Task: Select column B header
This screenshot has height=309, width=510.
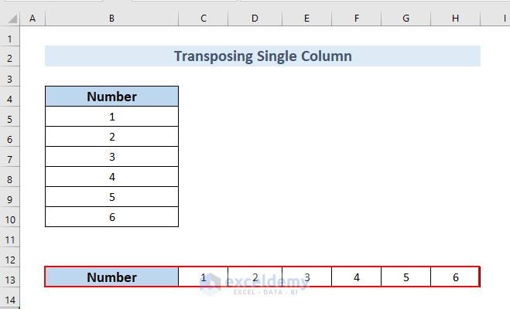Action: (111, 17)
